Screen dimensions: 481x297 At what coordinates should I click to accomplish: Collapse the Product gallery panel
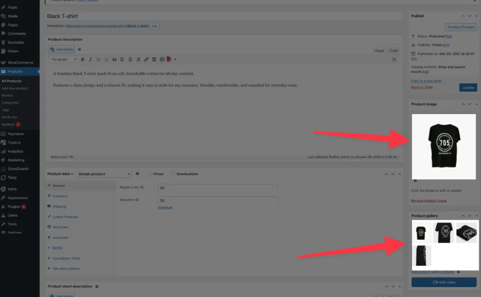[x=476, y=216]
